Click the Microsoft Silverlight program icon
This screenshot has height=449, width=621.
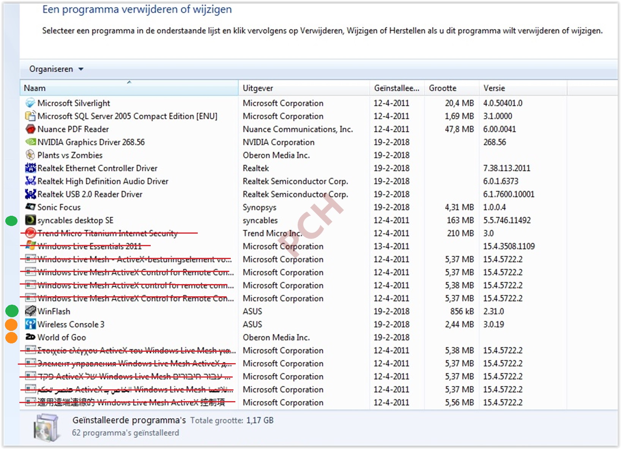click(x=30, y=103)
